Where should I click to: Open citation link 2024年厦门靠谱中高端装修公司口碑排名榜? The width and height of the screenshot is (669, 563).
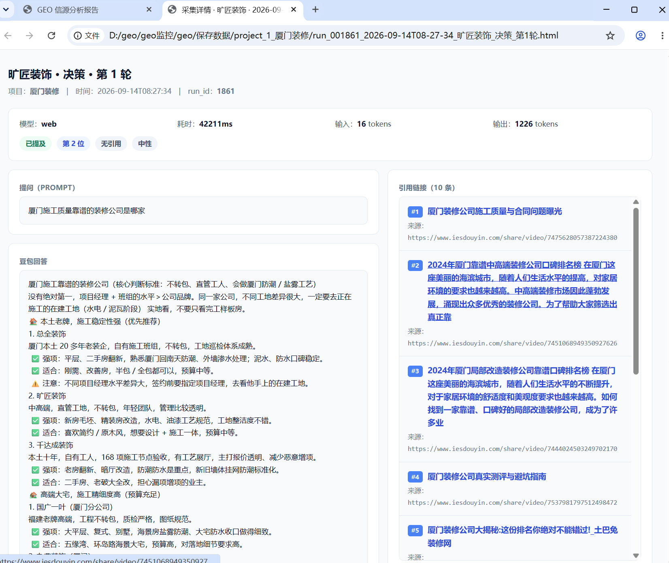[522, 291]
